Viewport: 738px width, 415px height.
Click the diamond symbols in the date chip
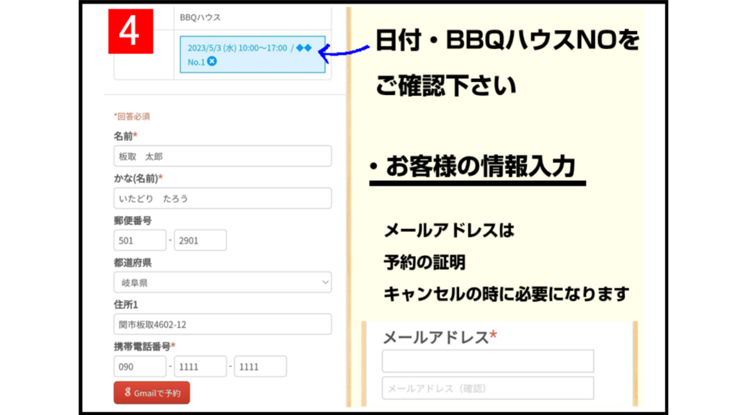pyautogui.click(x=304, y=48)
